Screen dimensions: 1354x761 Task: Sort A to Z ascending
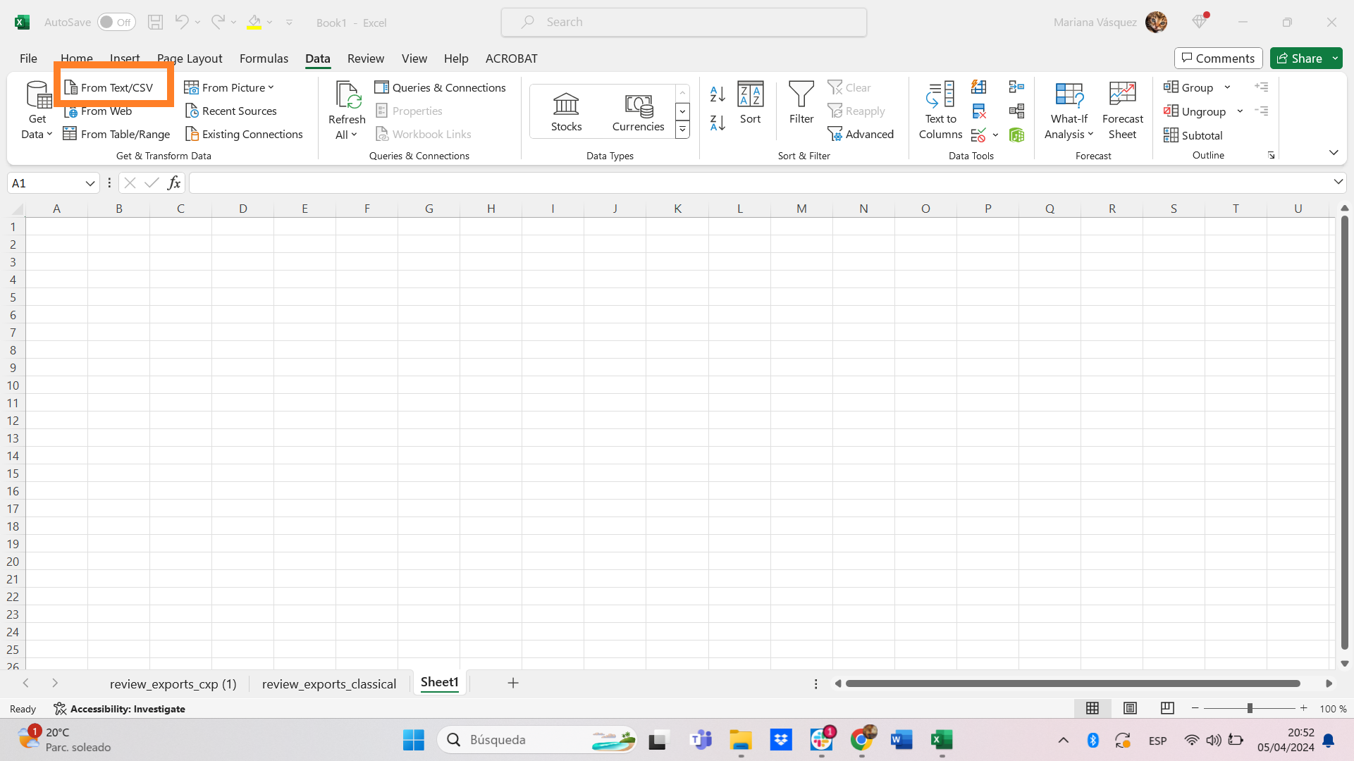(x=718, y=94)
